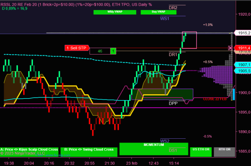This screenshot has width=251, height=166.
Task: Click the Day VWAP green button
Action: pos(159,12)
